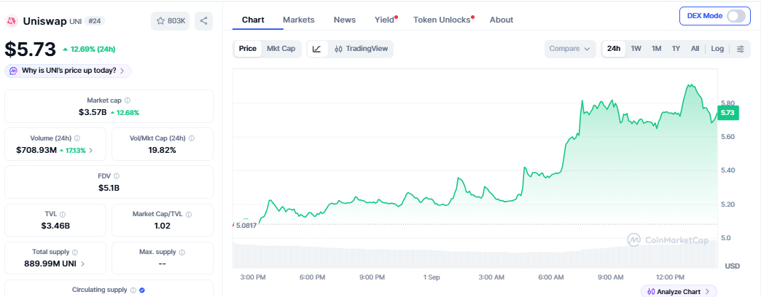
Task: Show info tooltip for Volume (24h)
Action: click(x=77, y=138)
